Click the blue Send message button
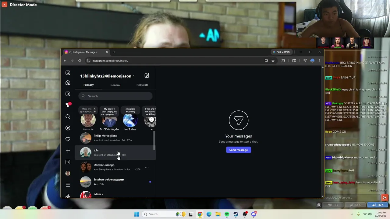This screenshot has height=219, width=390. (239, 150)
